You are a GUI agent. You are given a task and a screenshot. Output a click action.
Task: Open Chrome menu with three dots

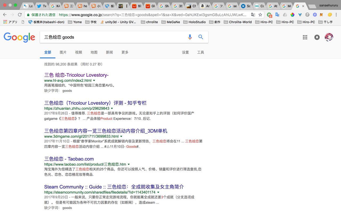coord(336,15)
